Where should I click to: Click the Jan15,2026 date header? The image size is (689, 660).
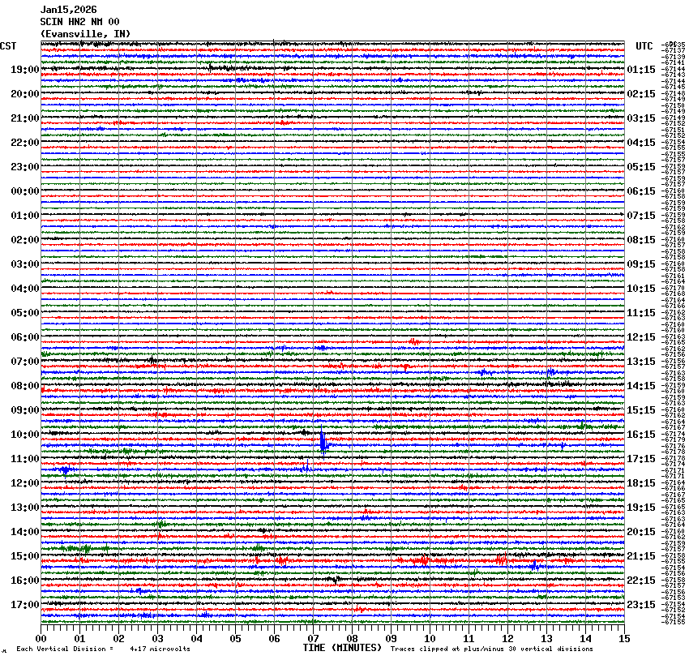click(x=68, y=10)
